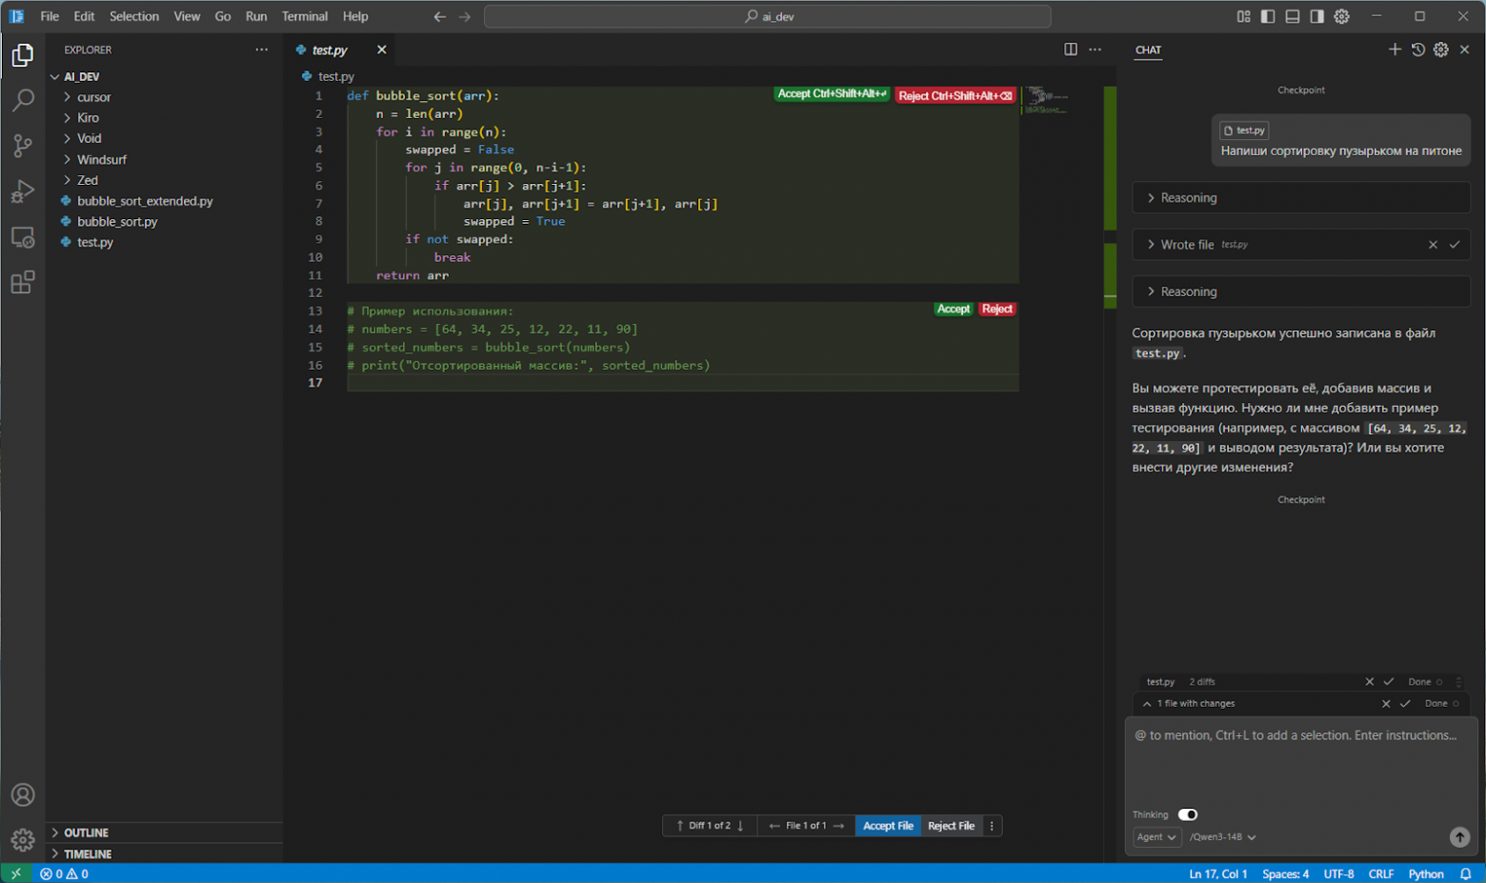Toggle the Thinking switch
Image resolution: width=1486 pixels, height=883 pixels.
tap(1187, 814)
